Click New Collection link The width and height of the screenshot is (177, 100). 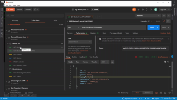[14, 25]
